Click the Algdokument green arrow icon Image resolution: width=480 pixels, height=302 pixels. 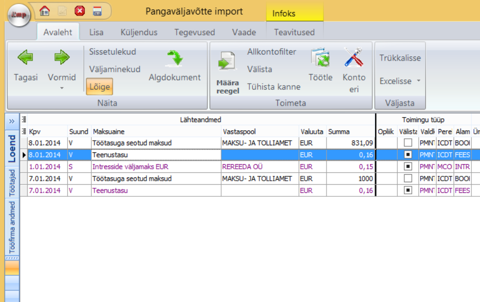pos(175,59)
